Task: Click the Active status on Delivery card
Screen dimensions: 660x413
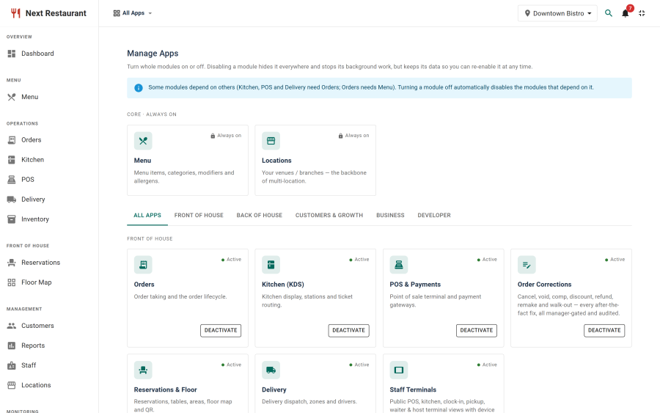Action: tap(359, 365)
